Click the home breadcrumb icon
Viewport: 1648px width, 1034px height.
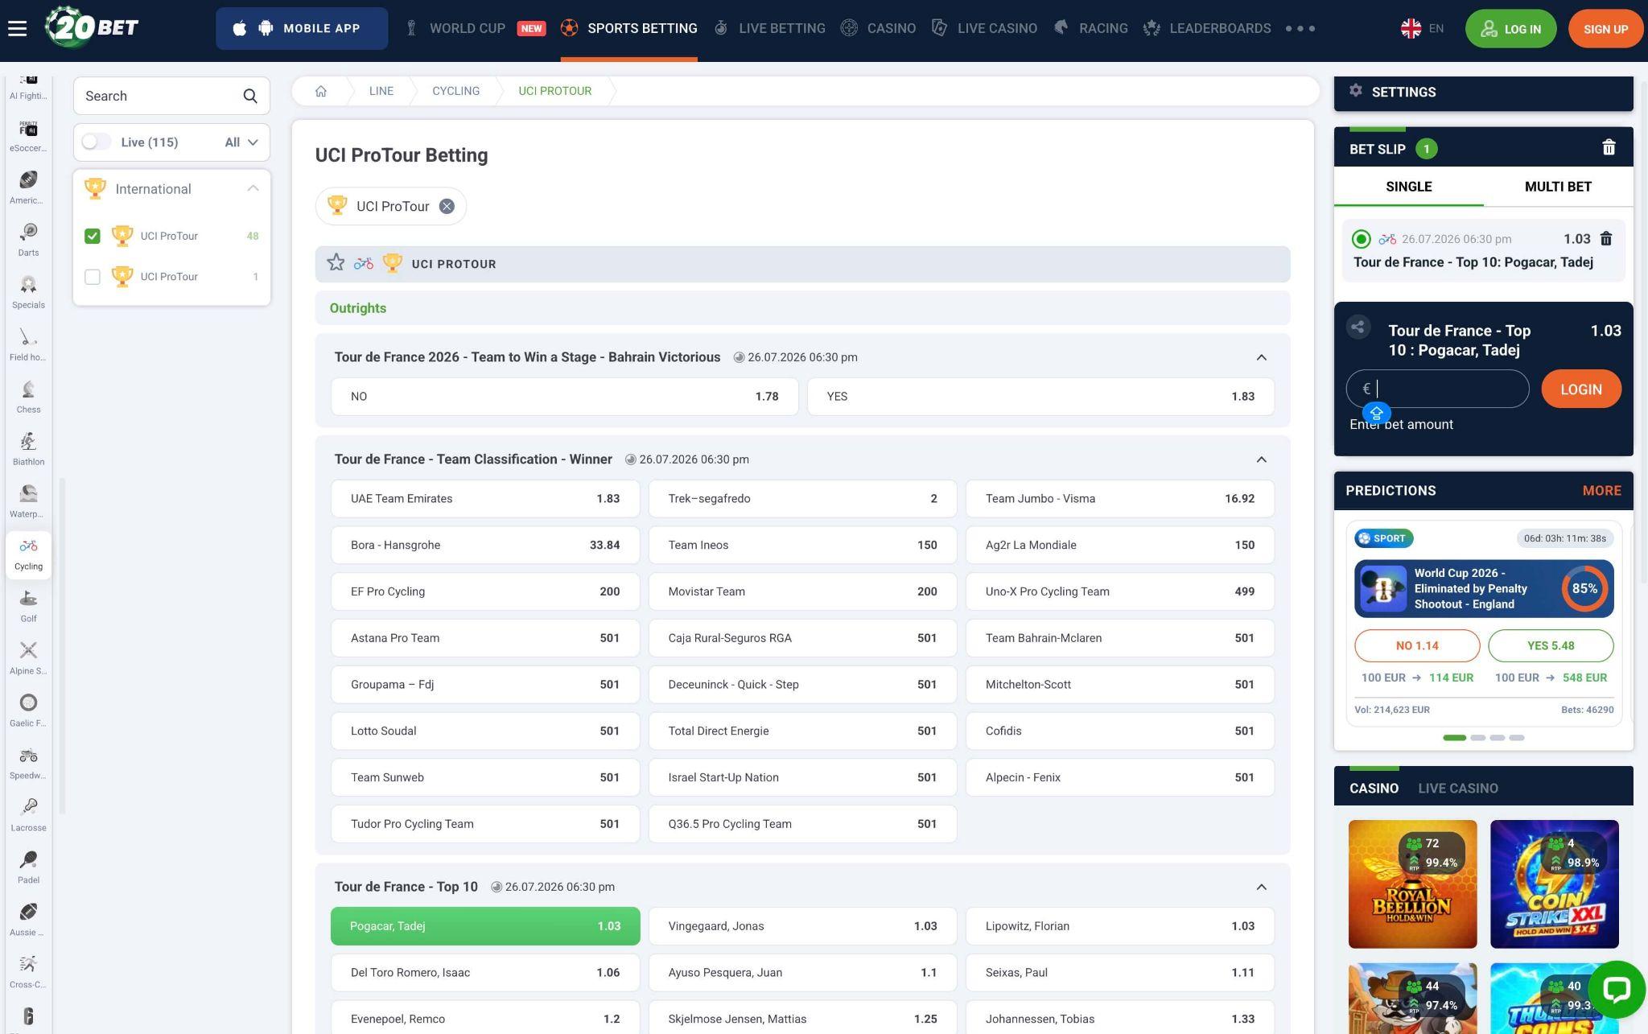tap(321, 91)
